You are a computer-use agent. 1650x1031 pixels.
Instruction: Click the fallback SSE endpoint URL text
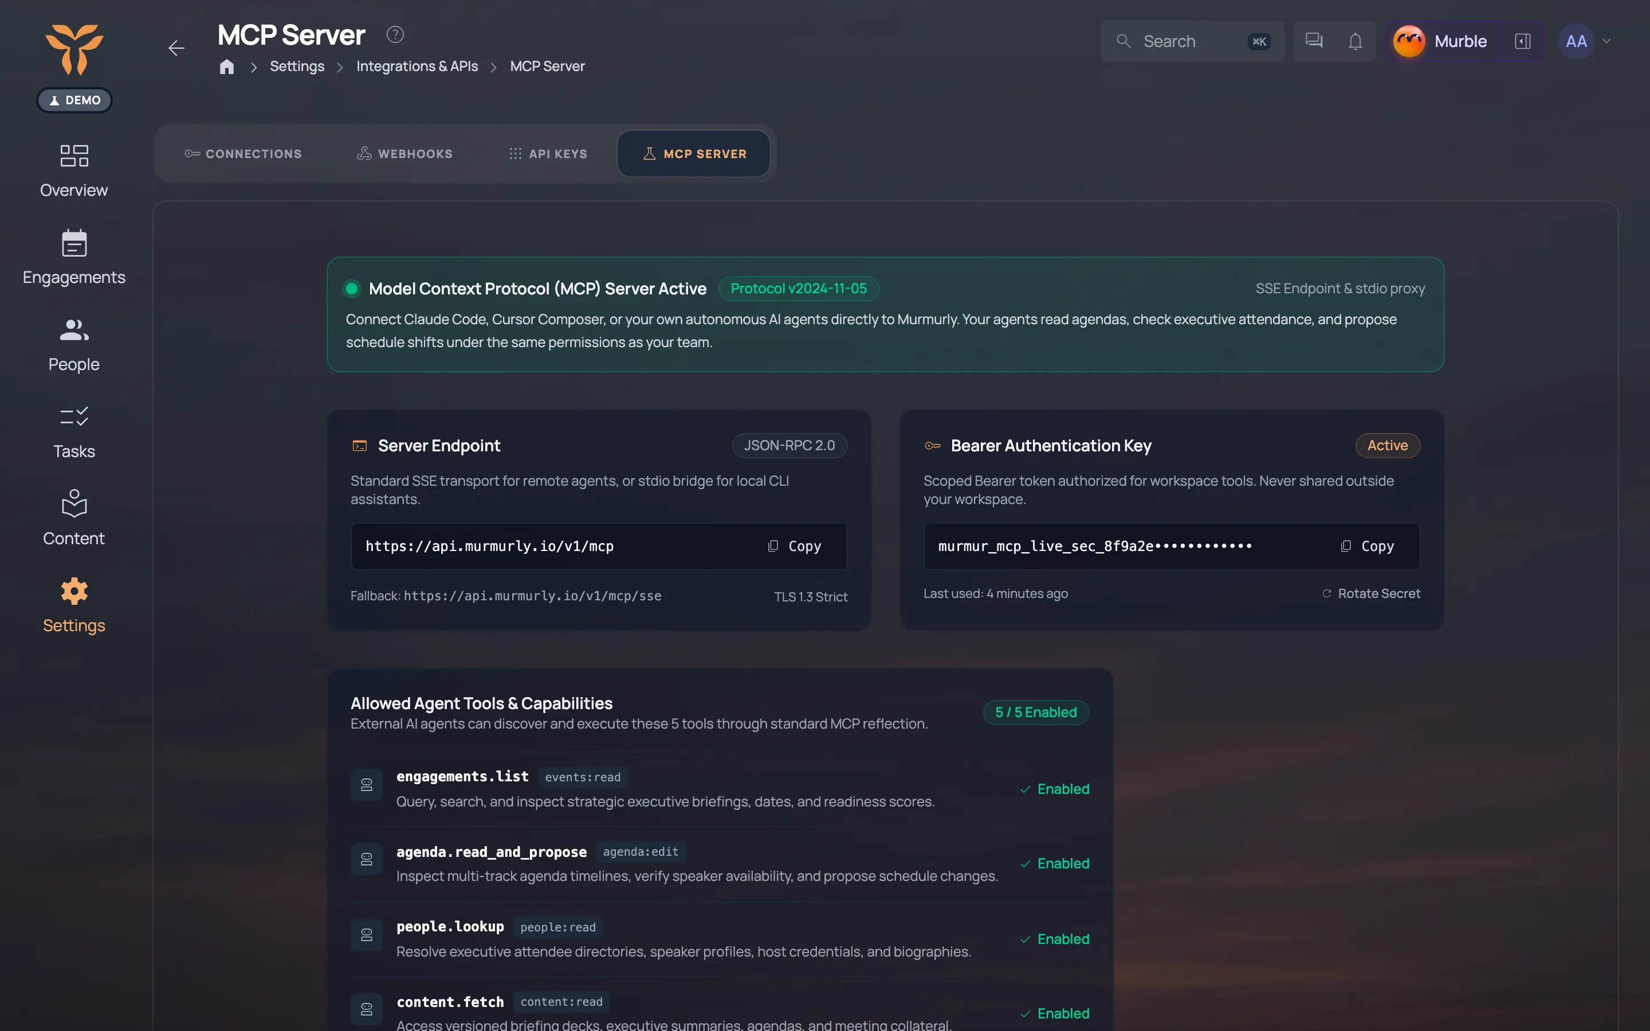click(532, 596)
